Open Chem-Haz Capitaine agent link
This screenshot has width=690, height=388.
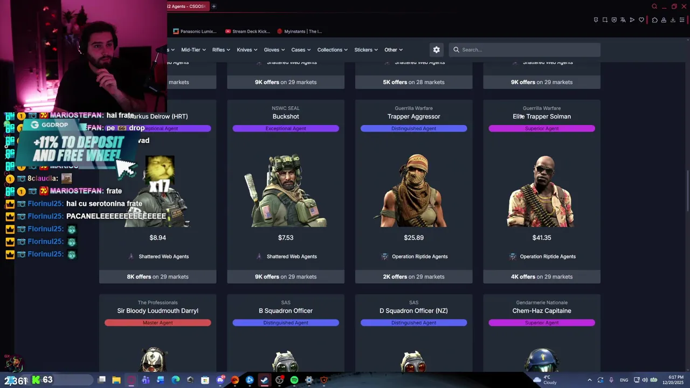542,311
